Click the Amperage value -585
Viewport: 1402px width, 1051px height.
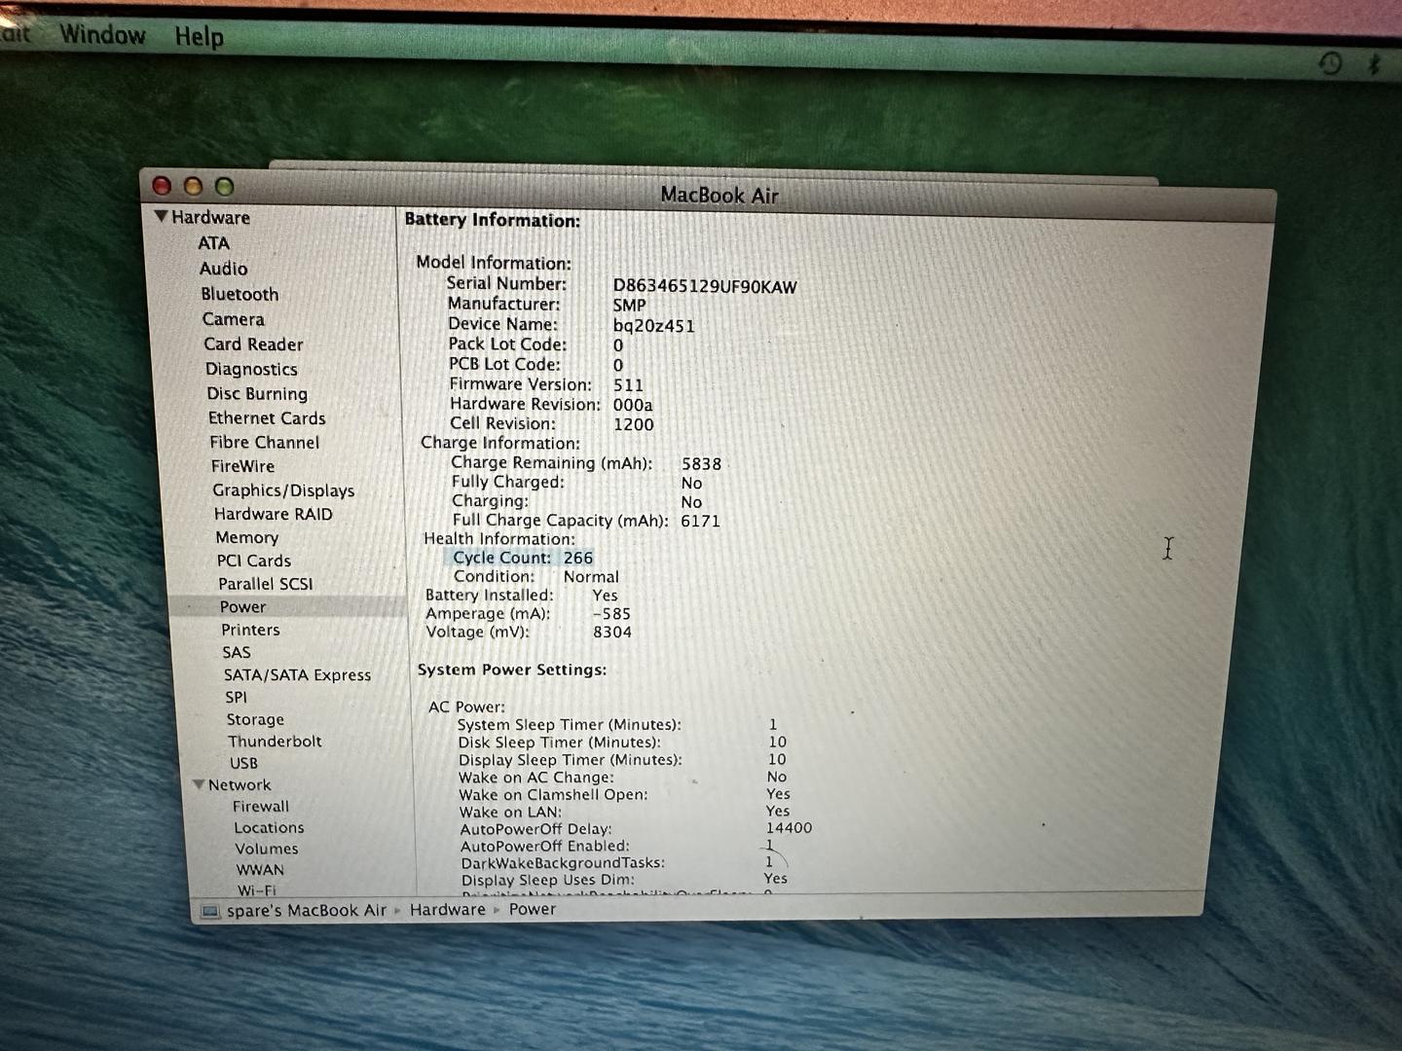[x=611, y=614]
